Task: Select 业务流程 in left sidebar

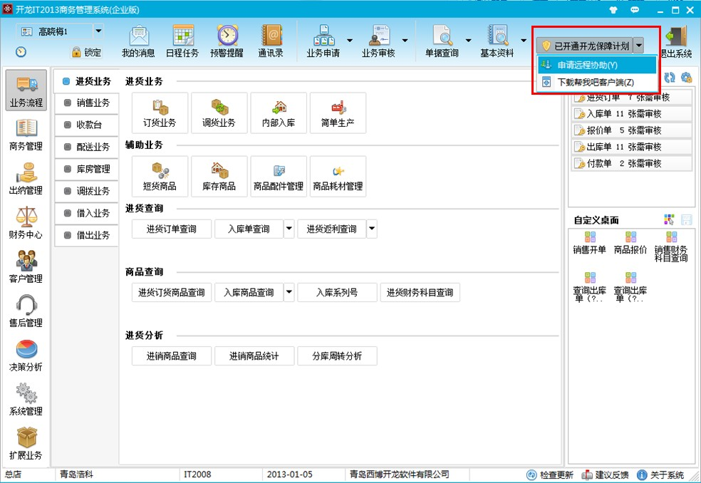Action: coord(26,90)
